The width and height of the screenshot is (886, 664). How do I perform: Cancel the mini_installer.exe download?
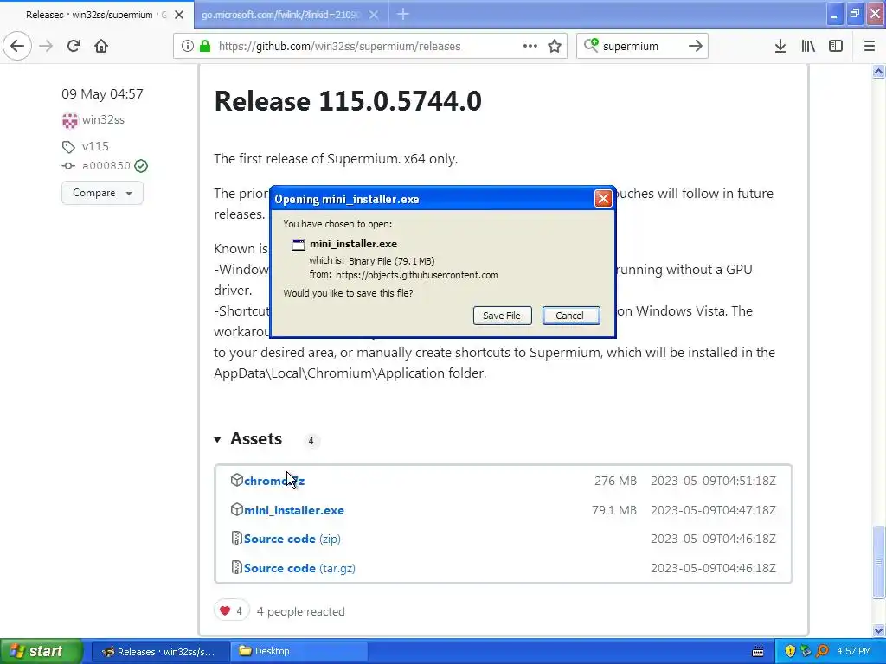pos(571,316)
